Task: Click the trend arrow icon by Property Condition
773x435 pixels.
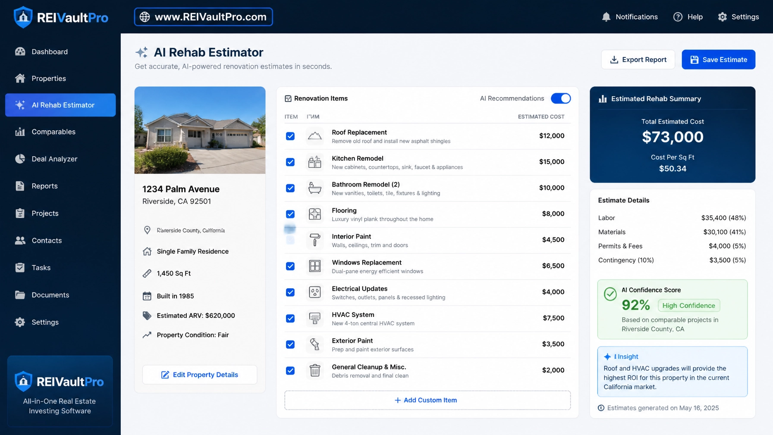Action: point(147,335)
